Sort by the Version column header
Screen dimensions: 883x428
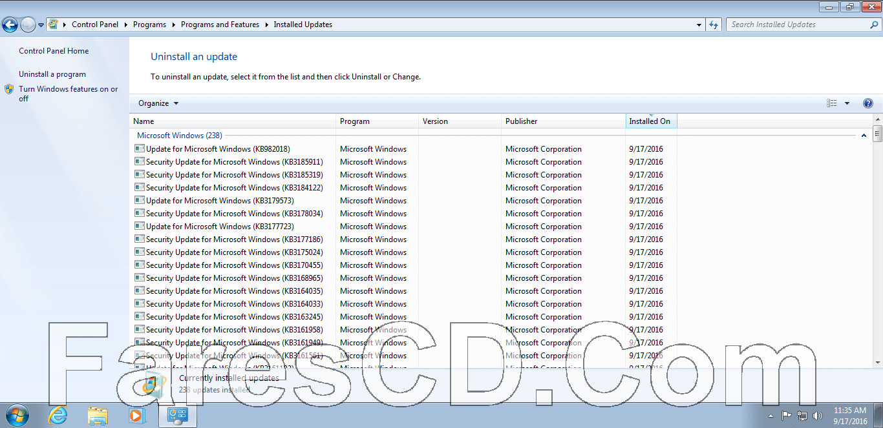[460, 121]
